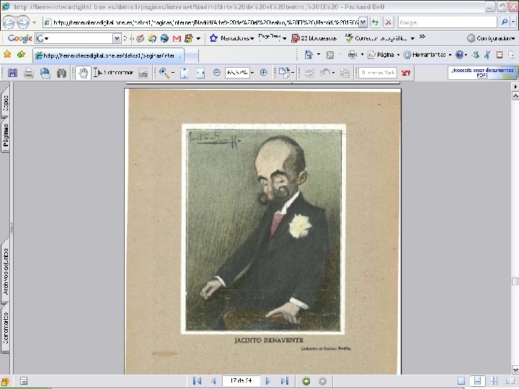Open the RSS feeds button
The width and height of the screenshot is (519, 389).
click(x=330, y=55)
